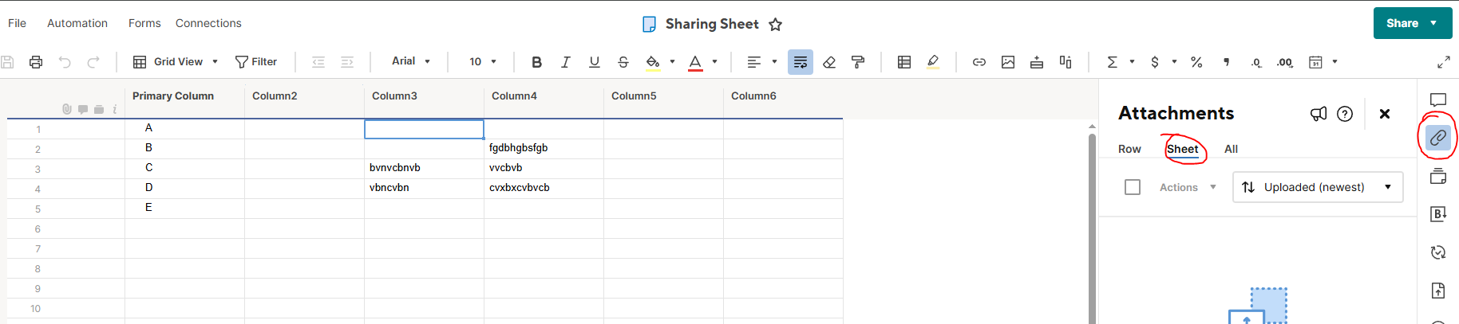The height and width of the screenshot is (324, 1459).
Task: Open the date format dropdown arrow
Action: tap(1334, 62)
